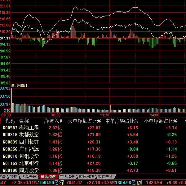
Task: Click the sort arrow beside 净流入
Action: coord(61,121)
